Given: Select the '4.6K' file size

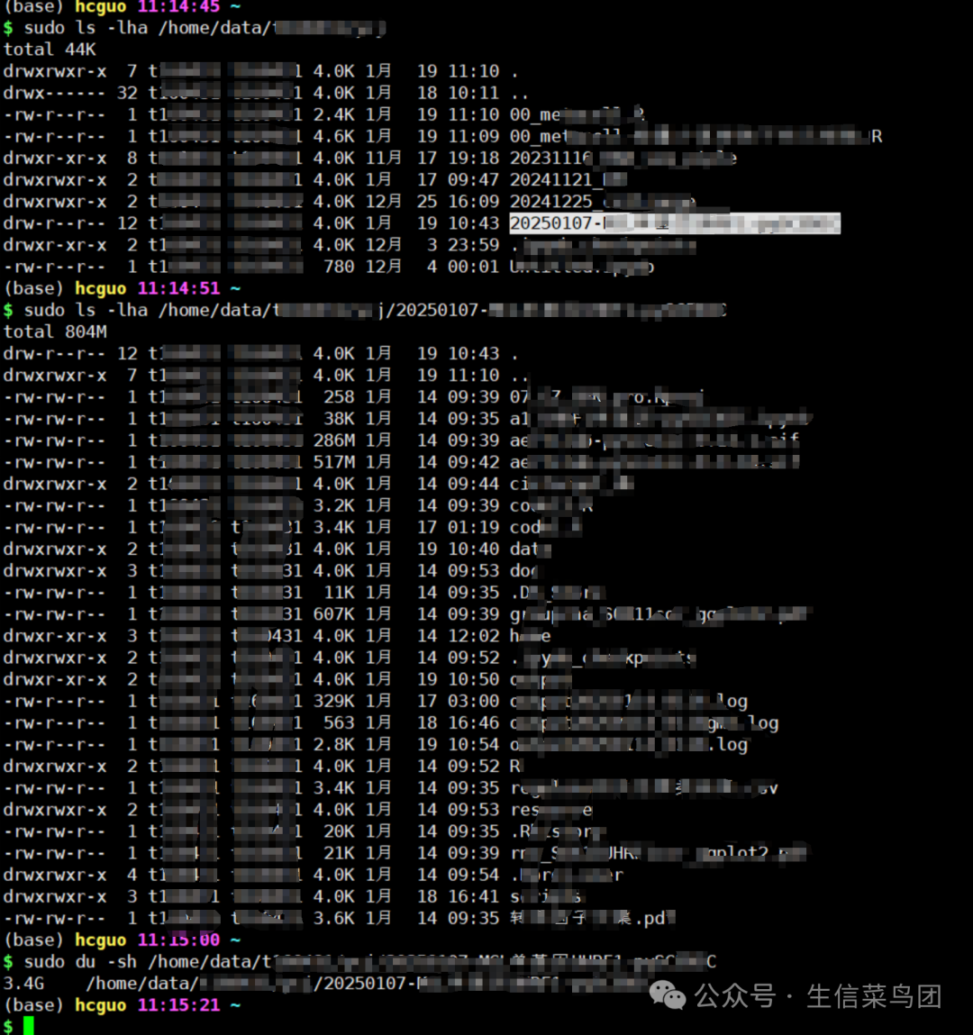Looking at the screenshot, I should click(333, 137).
